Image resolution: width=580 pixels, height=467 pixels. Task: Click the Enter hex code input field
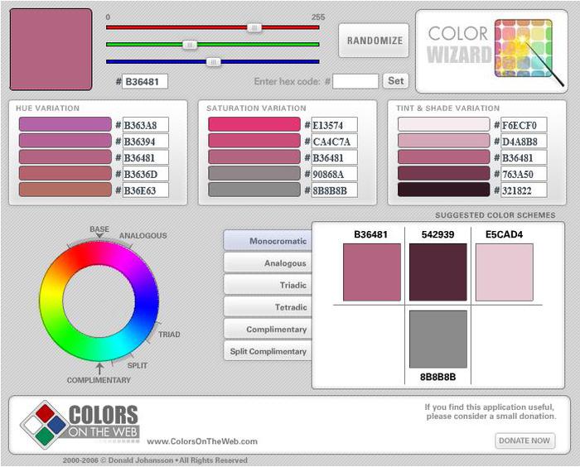(x=355, y=81)
